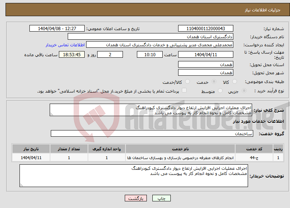Viewport: 290px width, 208px height.
Task: Click the deadline date field 1404/04/11
Action: (x=206, y=54)
